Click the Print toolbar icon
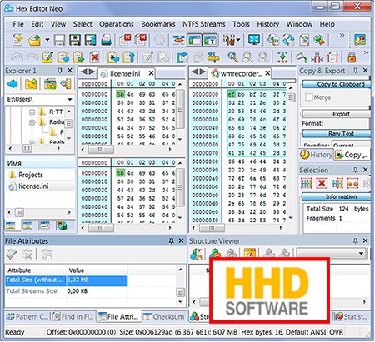Image resolution: width=375 pixels, height=342 pixels. tap(106, 40)
